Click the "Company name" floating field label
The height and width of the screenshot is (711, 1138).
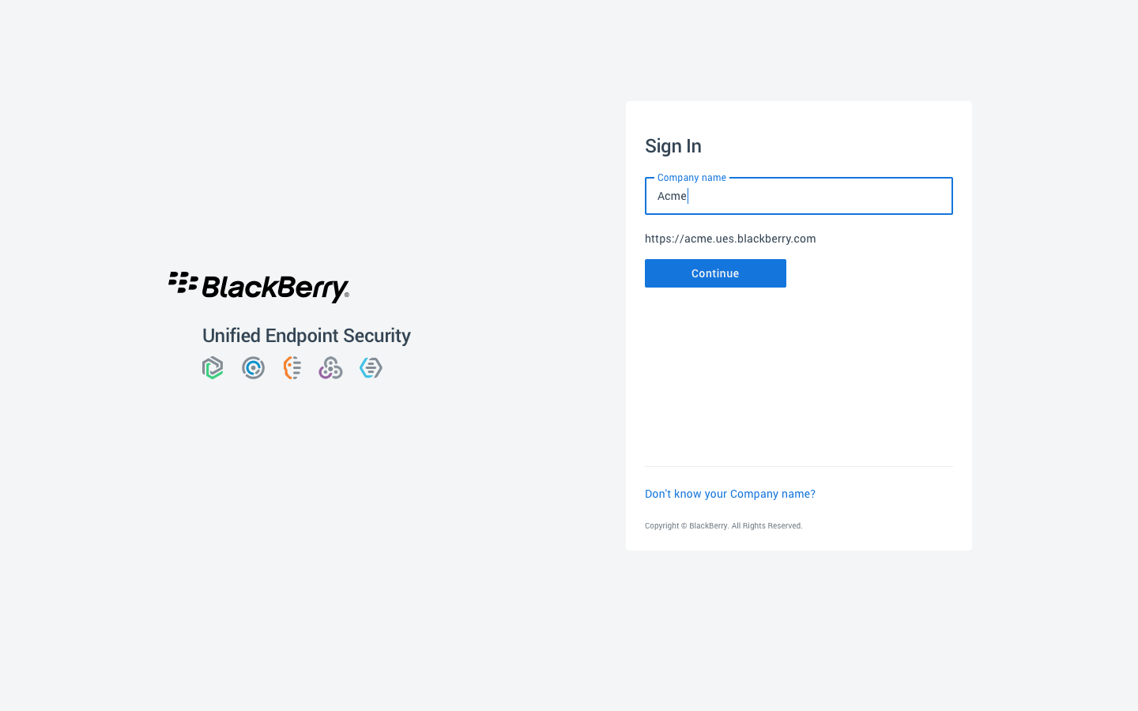pyautogui.click(x=691, y=178)
